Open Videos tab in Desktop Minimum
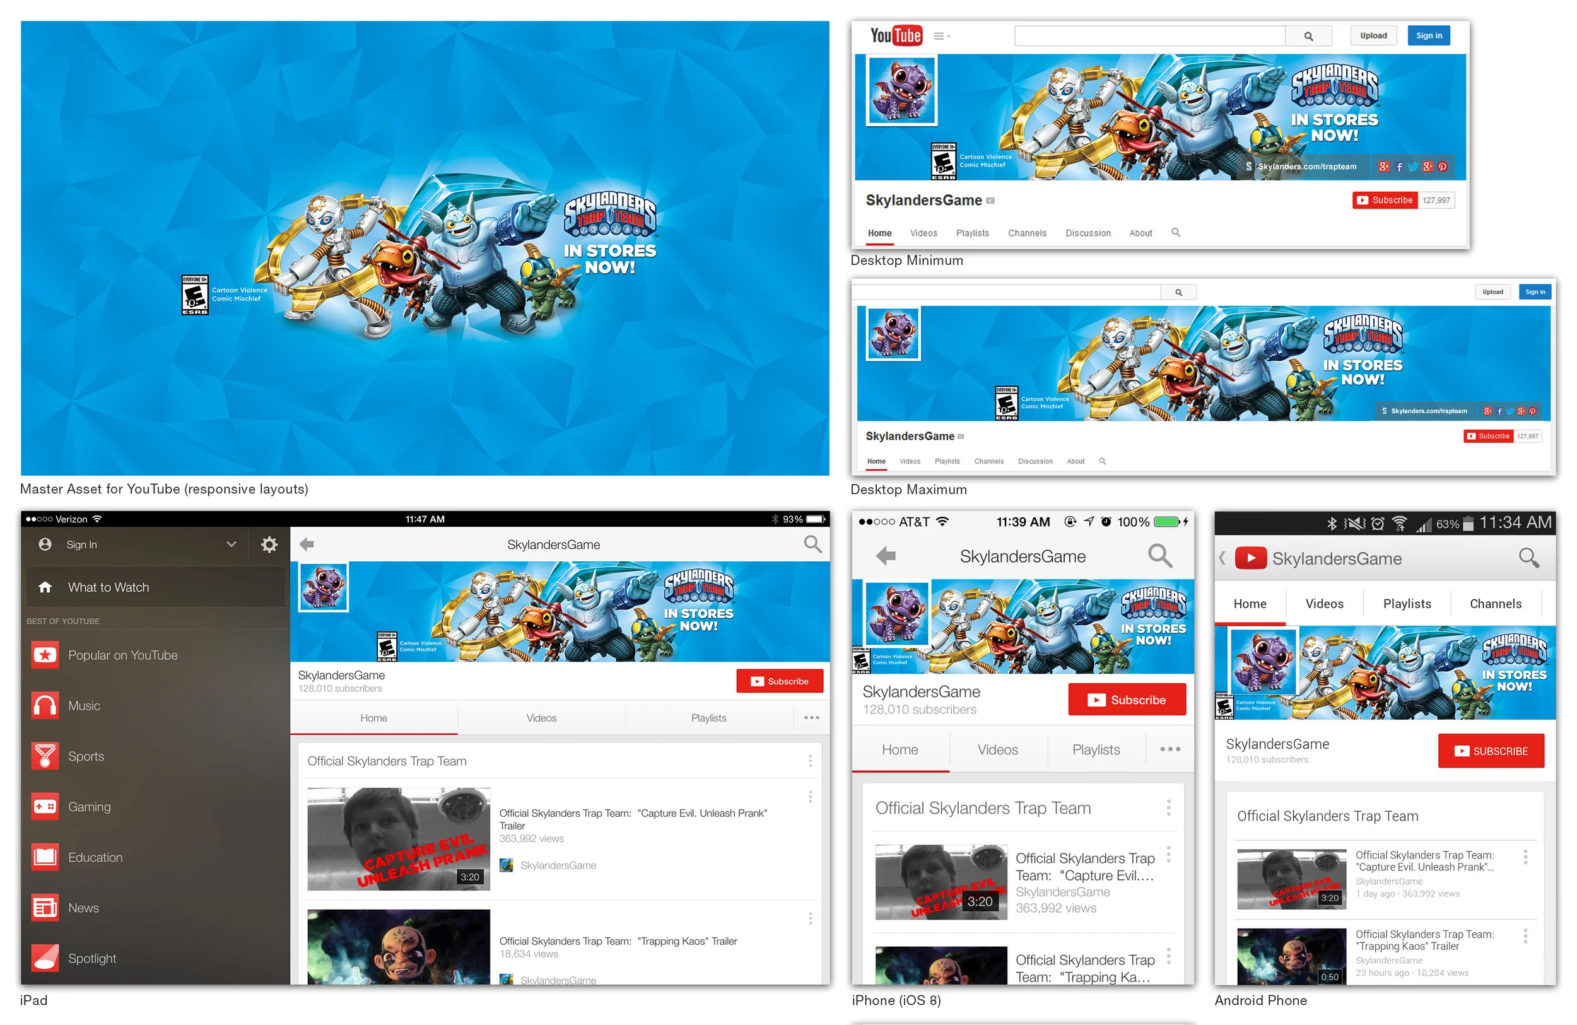This screenshot has width=1577, height=1025. pyautogui.click(x=923, y=233)
